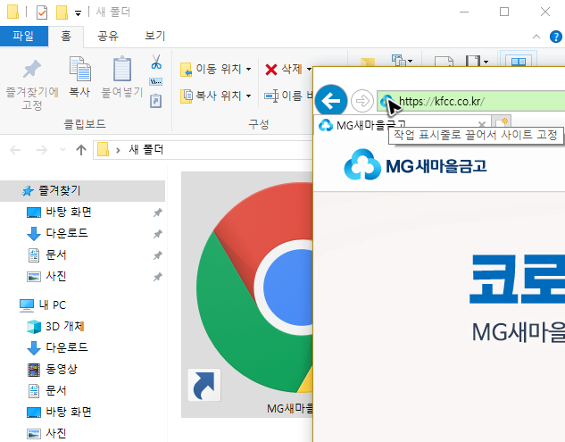Click the kfcc.co.kr URL in the address bar
This screenshot has width=565, height=442.
[442, 101]
